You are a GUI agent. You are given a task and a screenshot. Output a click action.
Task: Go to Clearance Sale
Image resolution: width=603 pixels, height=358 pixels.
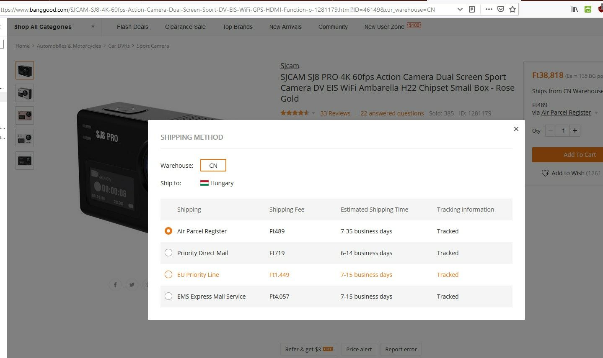[185, 27]
